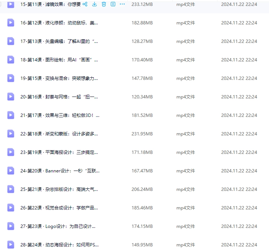Select file name 15-第11课·滤镜效果
The width and height of the screenshot is (269, 249).
coord(50,4)
